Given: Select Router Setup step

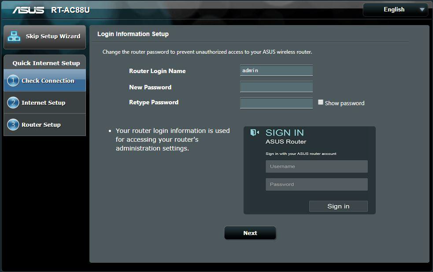Looking at the screenshot, I should coord(45,125).
